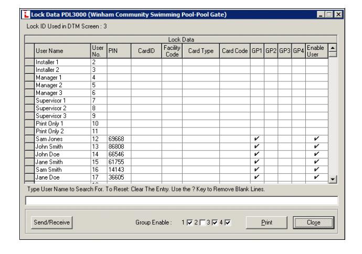Click the User Name column header
Screen dimensions: 362x254
point(62,51)
